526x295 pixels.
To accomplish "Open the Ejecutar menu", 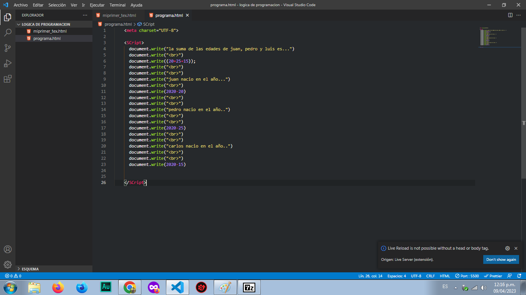I will (97, 5).
